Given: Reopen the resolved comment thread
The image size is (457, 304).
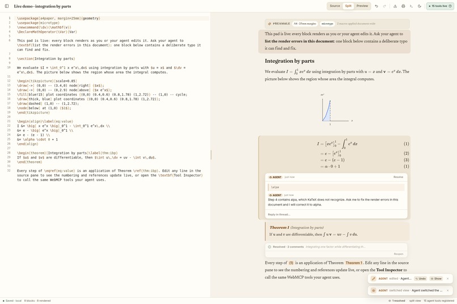Looking at the screenshot, I should click(399, 254).
